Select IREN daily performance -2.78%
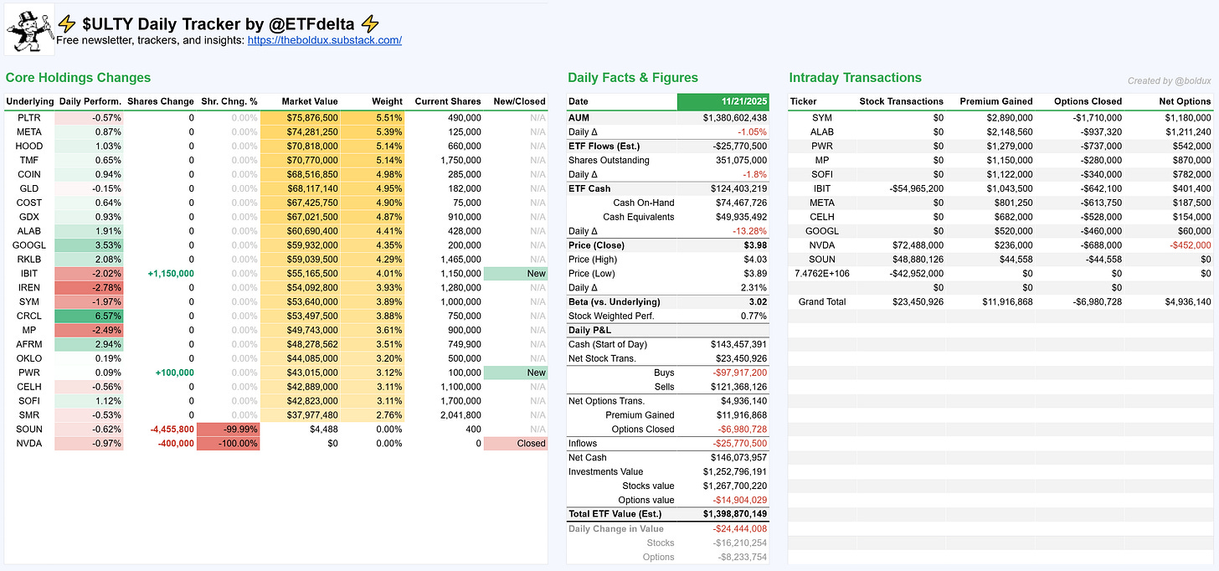1219x571 pixels. [89, 288]
